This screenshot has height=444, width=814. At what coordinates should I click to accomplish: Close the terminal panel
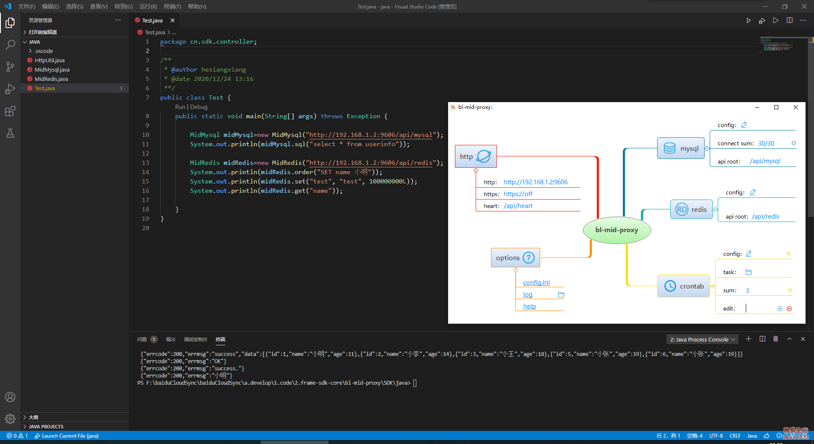[803, 339]
